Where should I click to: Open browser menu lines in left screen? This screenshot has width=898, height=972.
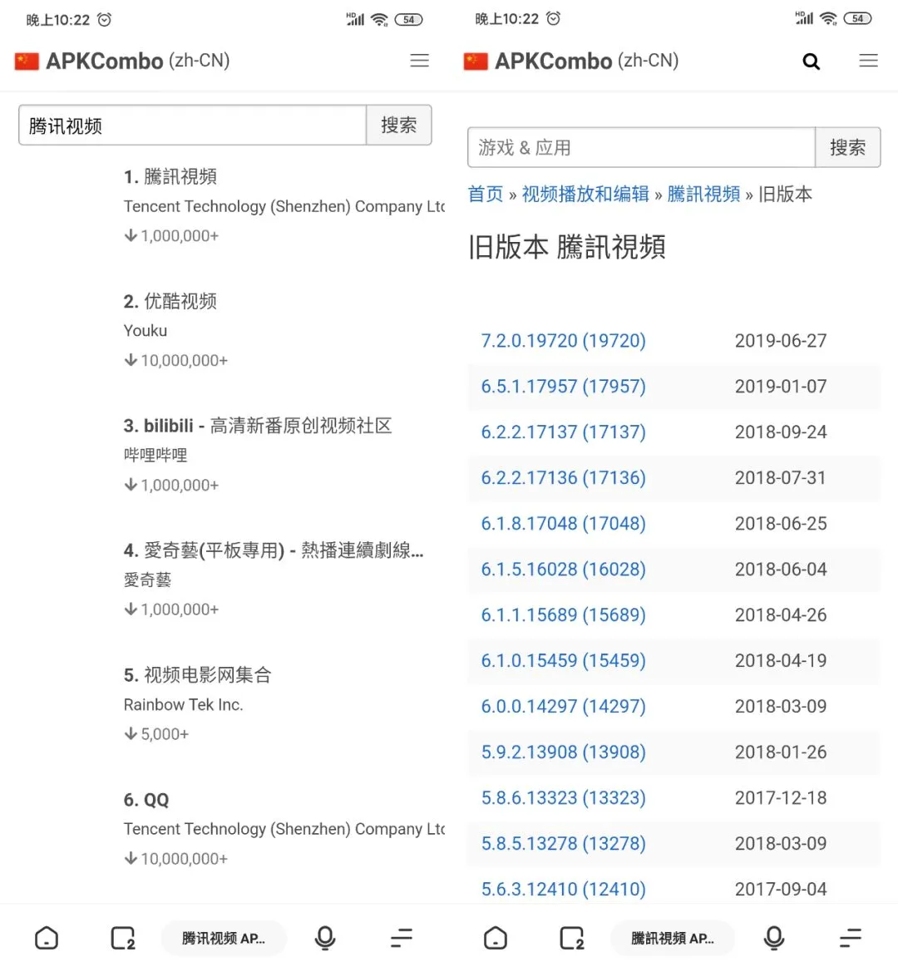click(x=402, y=938)
